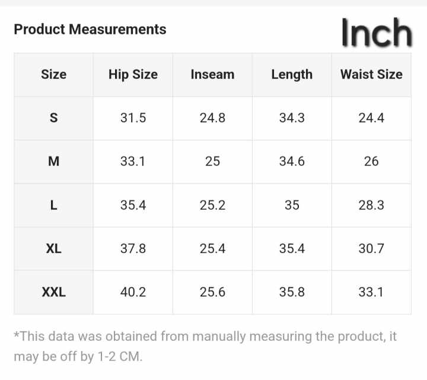Click the 30.7 waist size cell
Image resolution: width=427 pixels, height=380 pixels.
(371, 248)
